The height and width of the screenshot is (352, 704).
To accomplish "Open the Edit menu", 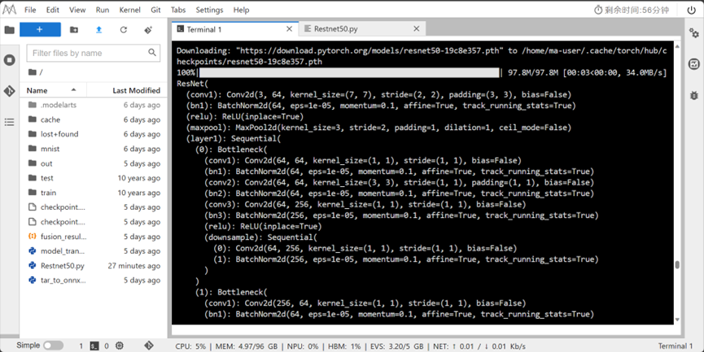I will pyautogui.click(x=53, y=10).
